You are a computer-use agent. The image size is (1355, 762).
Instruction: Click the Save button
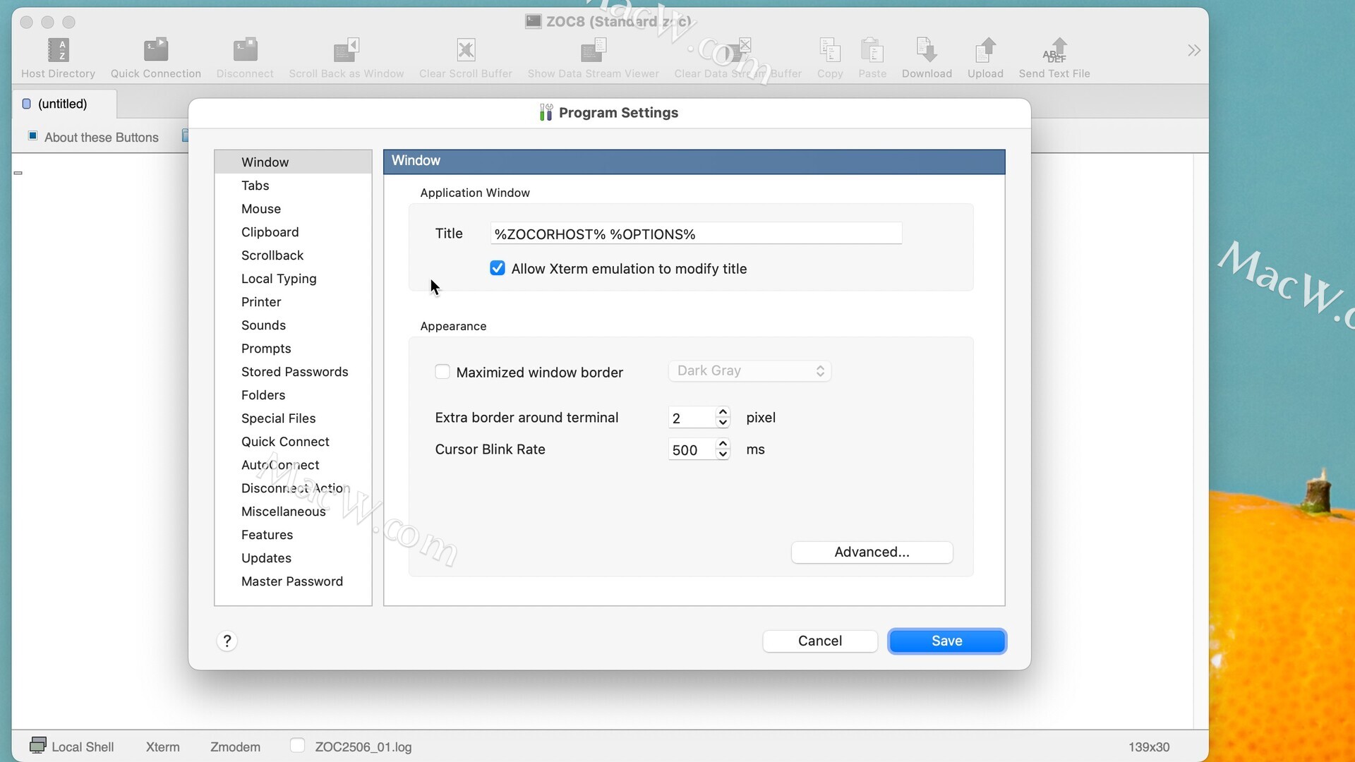[946, 641]
